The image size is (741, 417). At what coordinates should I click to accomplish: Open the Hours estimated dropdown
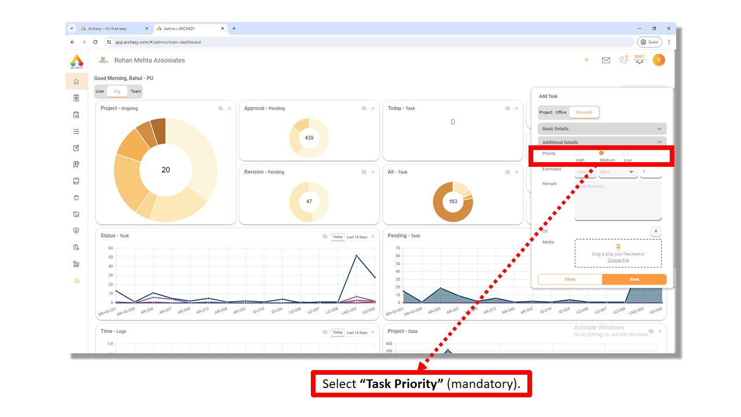click(586, 172)
